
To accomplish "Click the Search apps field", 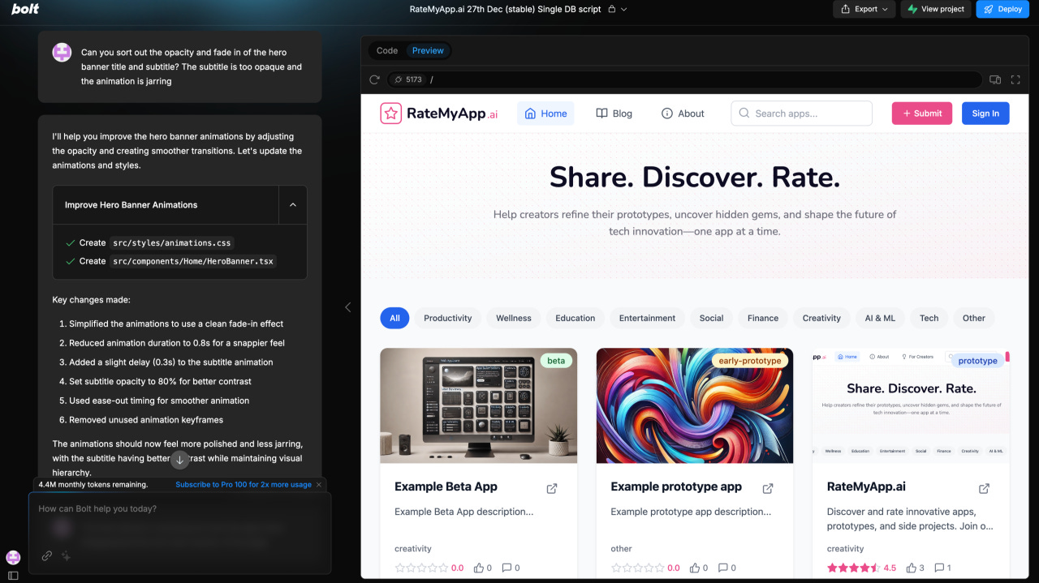I will 802,114.
